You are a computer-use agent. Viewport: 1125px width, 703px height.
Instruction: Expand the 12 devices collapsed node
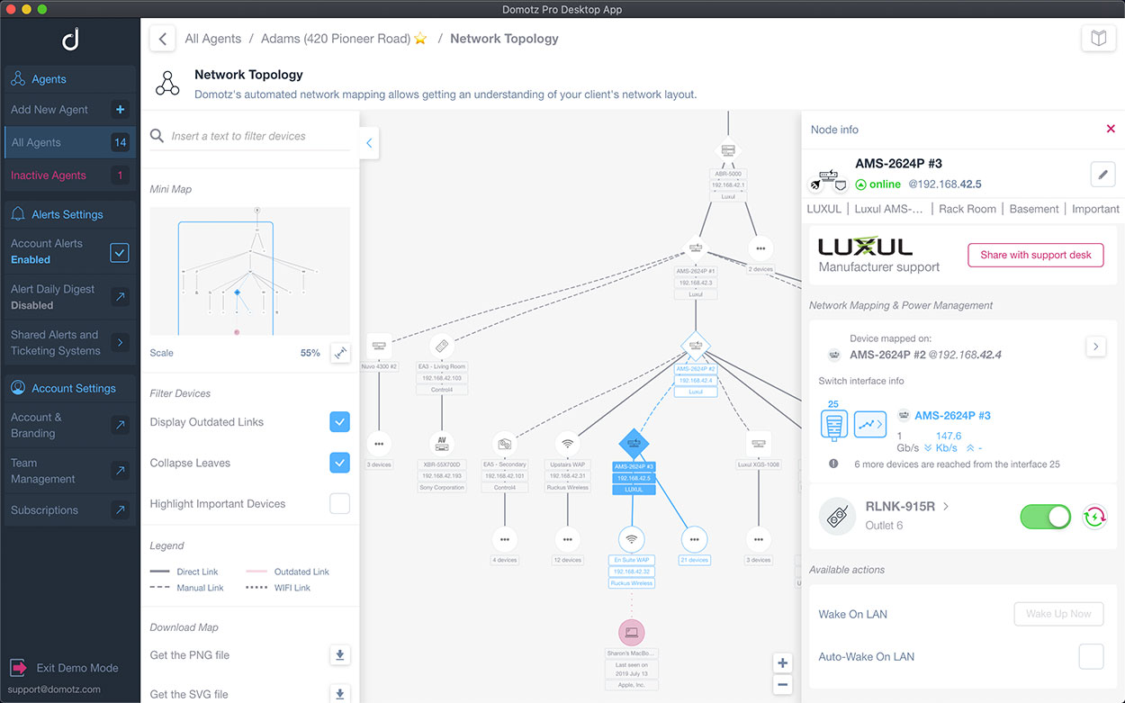click(x=567, y=540)
